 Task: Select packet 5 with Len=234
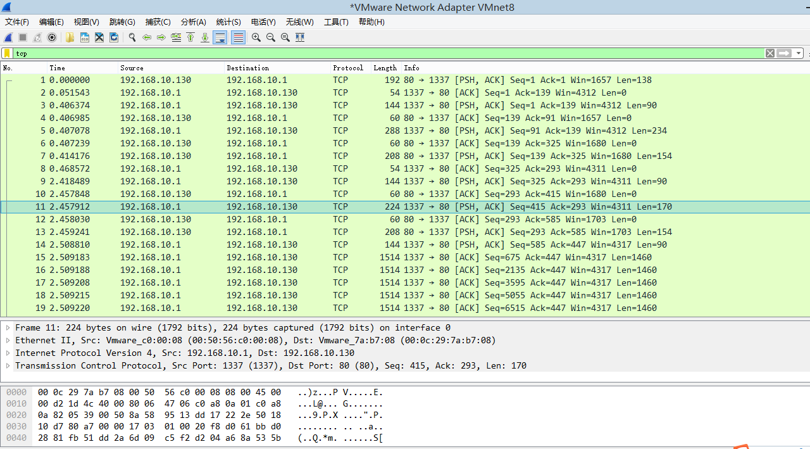405,130
